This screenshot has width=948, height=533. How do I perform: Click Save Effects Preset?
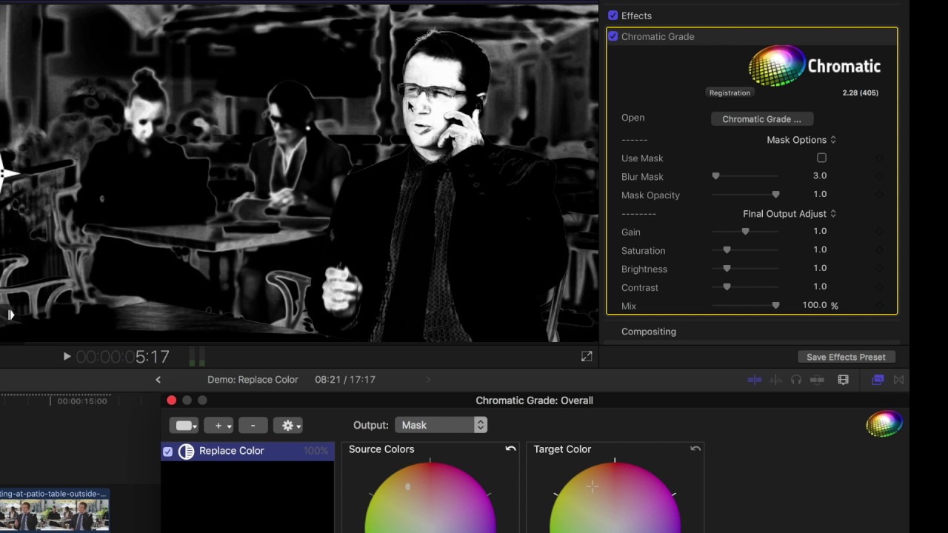(846, 357)
